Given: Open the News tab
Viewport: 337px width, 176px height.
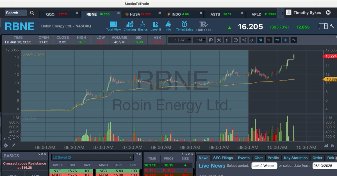Looking at the screenshot, I should (x=204, y=158).
